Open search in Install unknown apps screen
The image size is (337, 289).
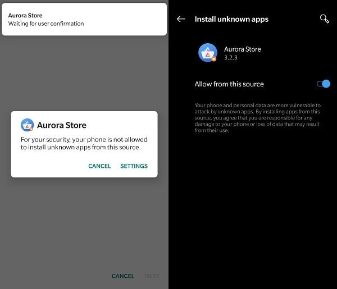point(324,19)
